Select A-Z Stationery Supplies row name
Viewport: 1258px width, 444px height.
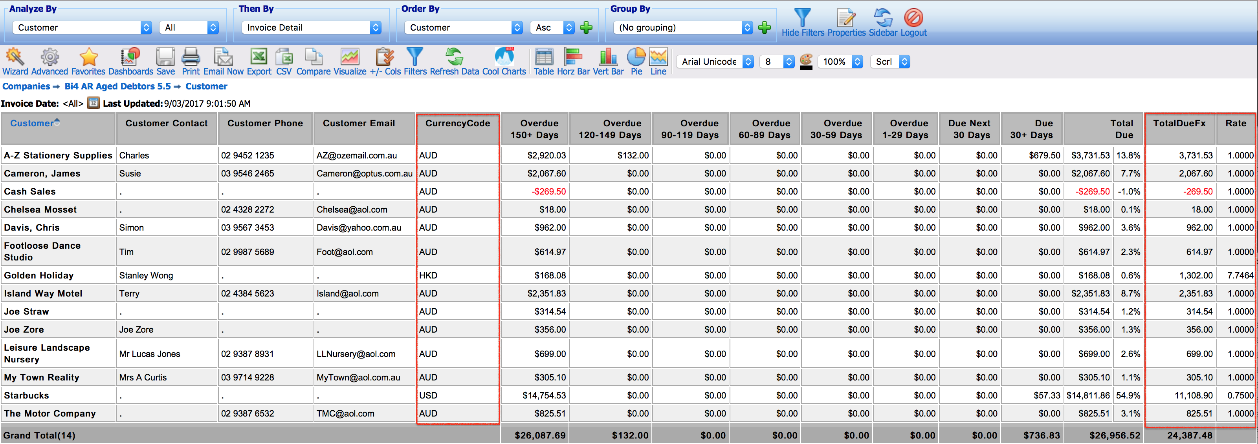pos(58,155)
